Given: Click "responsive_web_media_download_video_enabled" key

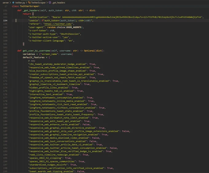Looking at the screenshot, I should click(x=59, y=138).
